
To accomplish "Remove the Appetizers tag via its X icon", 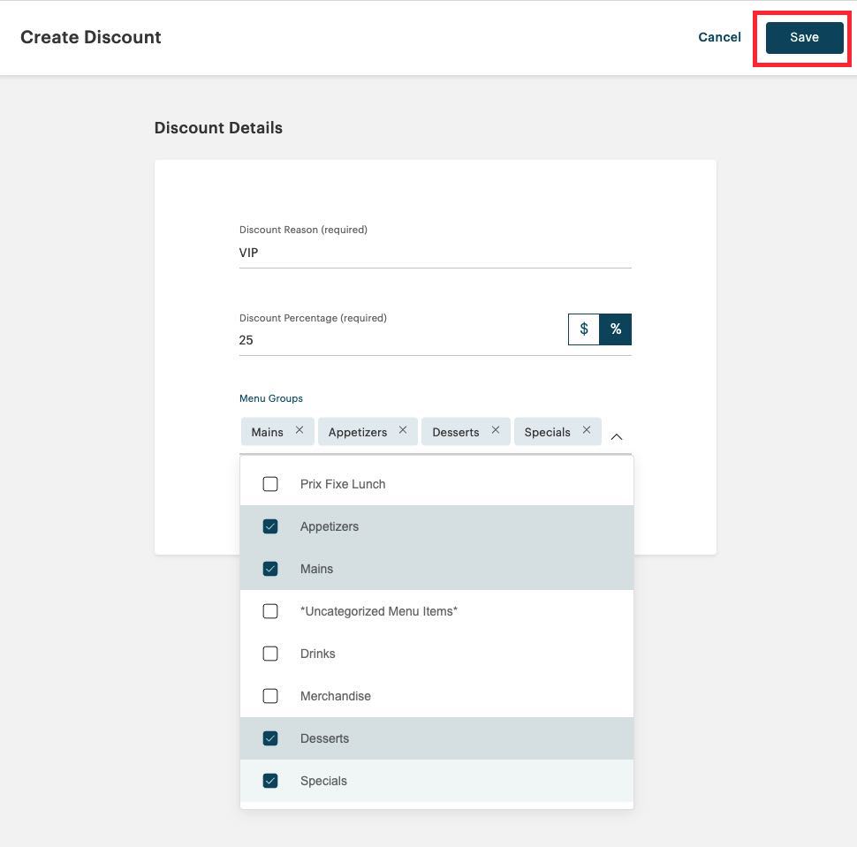I will click(402, 431).
